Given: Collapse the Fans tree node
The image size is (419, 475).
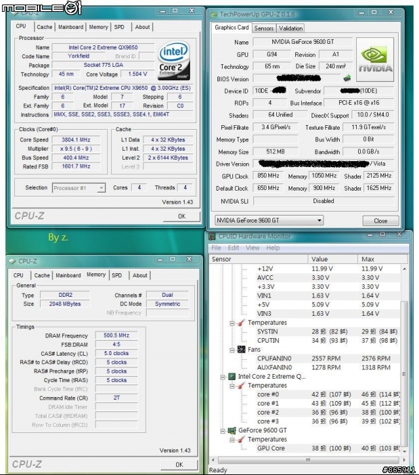Looking at the screenshot, I should click(232, 350).
